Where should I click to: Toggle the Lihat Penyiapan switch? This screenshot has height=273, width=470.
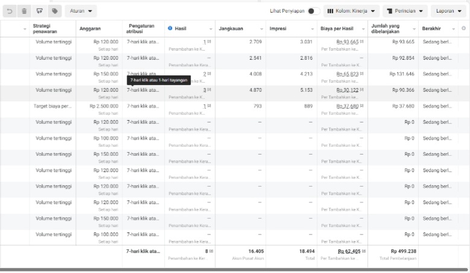314,11
